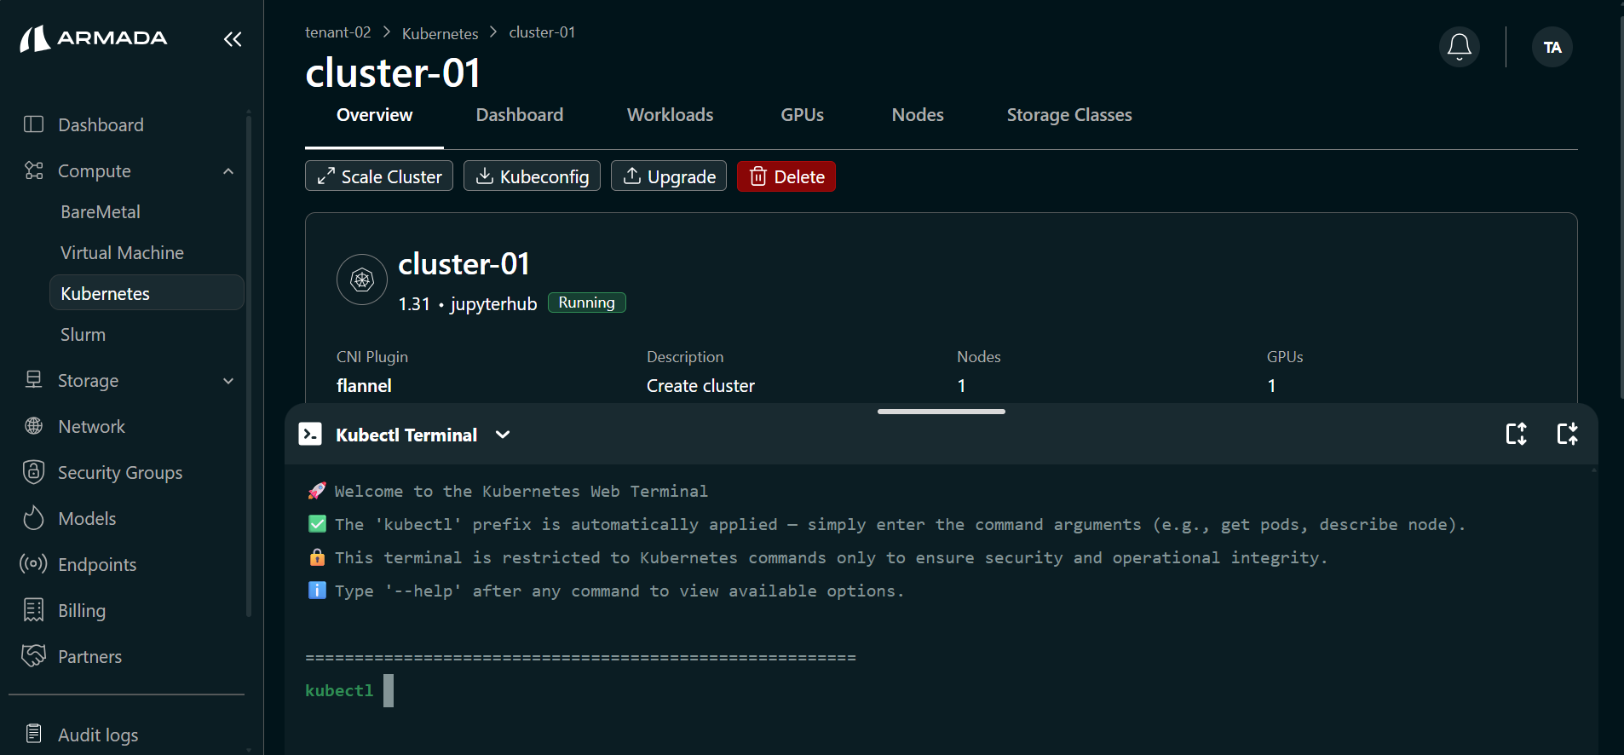This screenshot has width=1624, height=755.
Task: Click the Compute sidebar icon
Action: [33, 170]
